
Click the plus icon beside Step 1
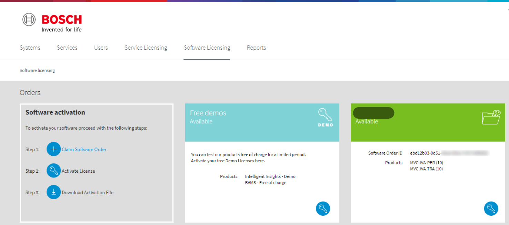[53, 149]
